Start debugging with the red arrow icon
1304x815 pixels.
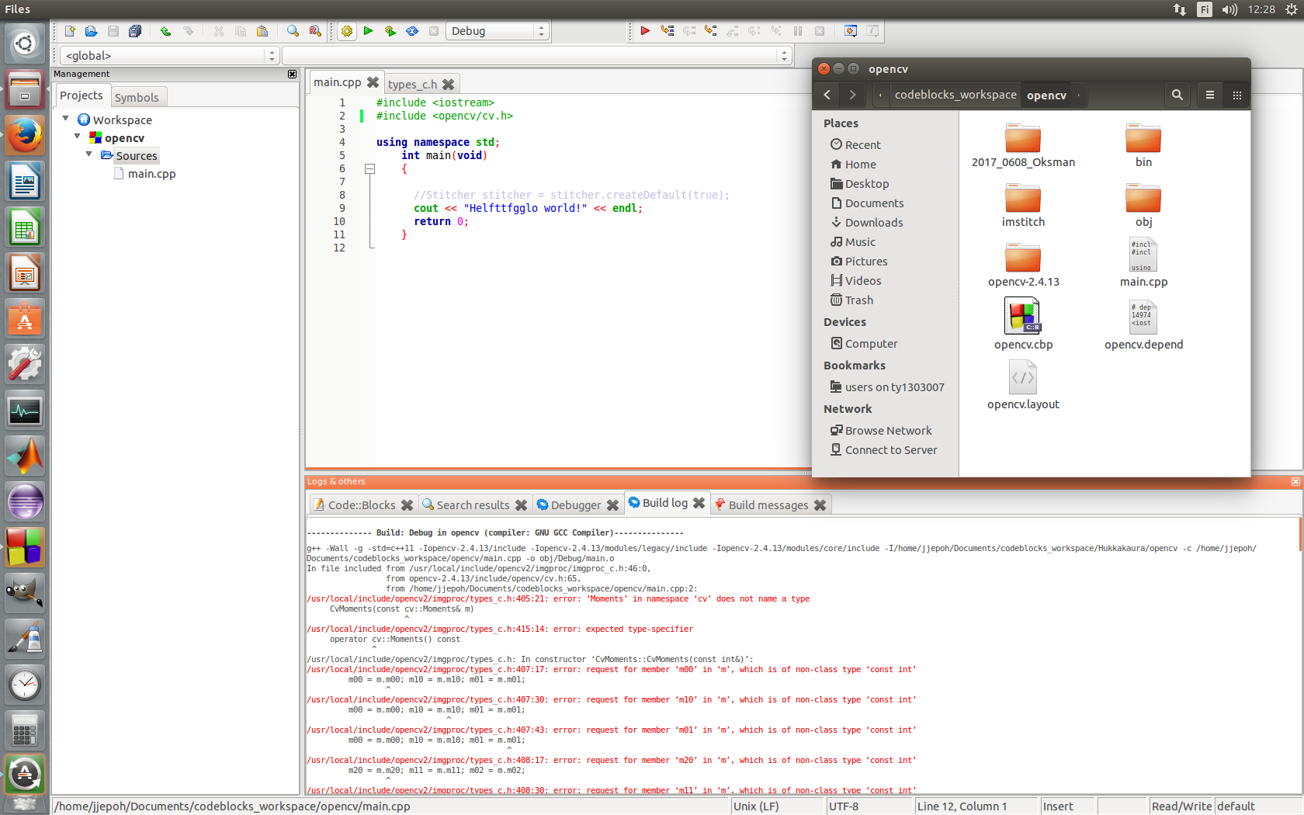pyautogui.click(x=645, y=31)
